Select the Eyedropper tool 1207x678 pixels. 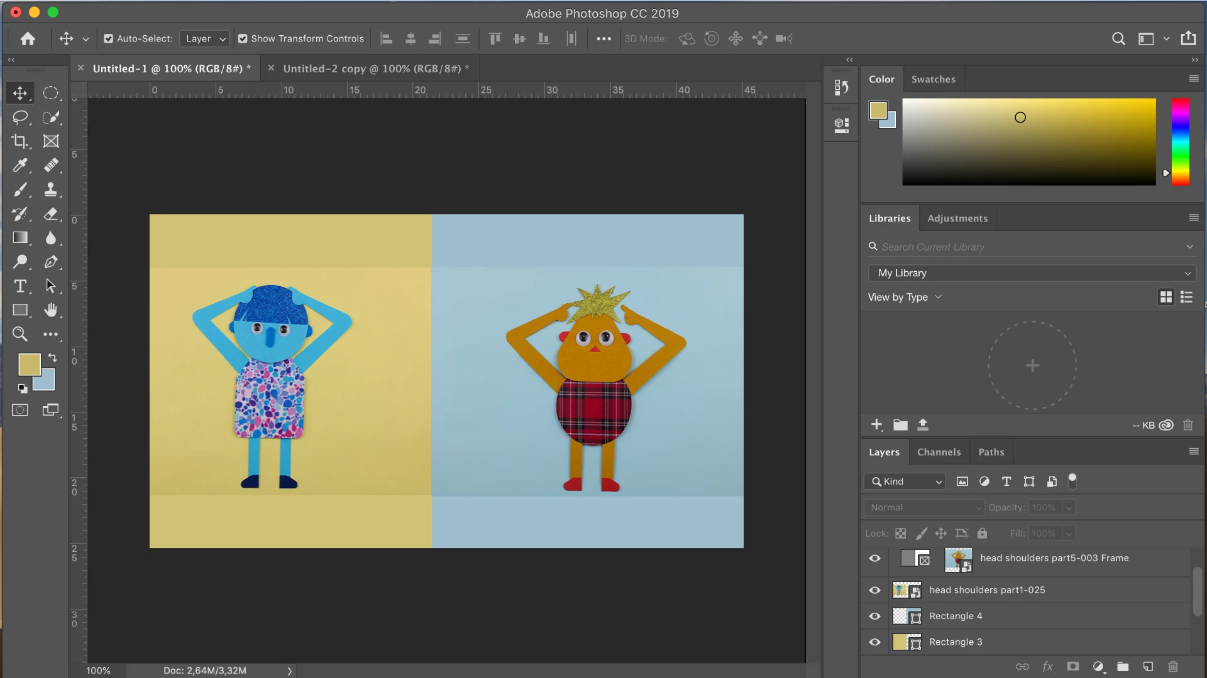click(20, 165)
